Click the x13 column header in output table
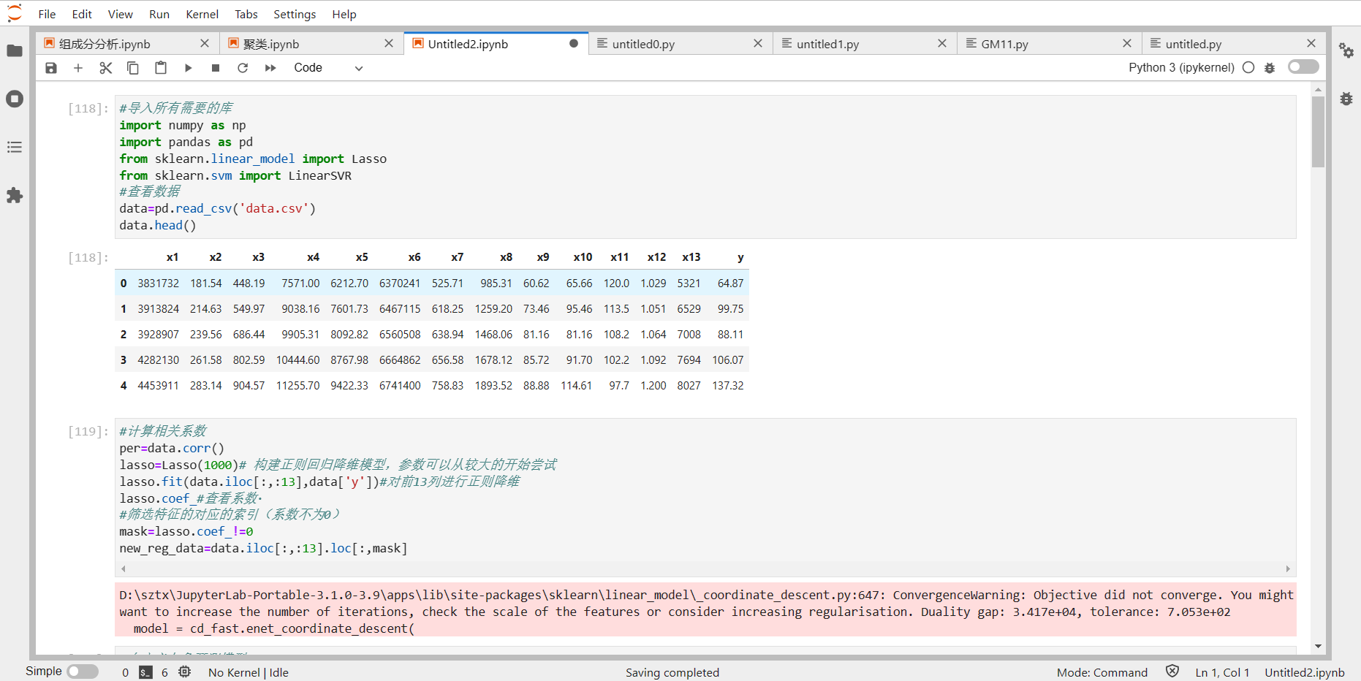The image size is (1361, 681). click(x=691, y=257)
